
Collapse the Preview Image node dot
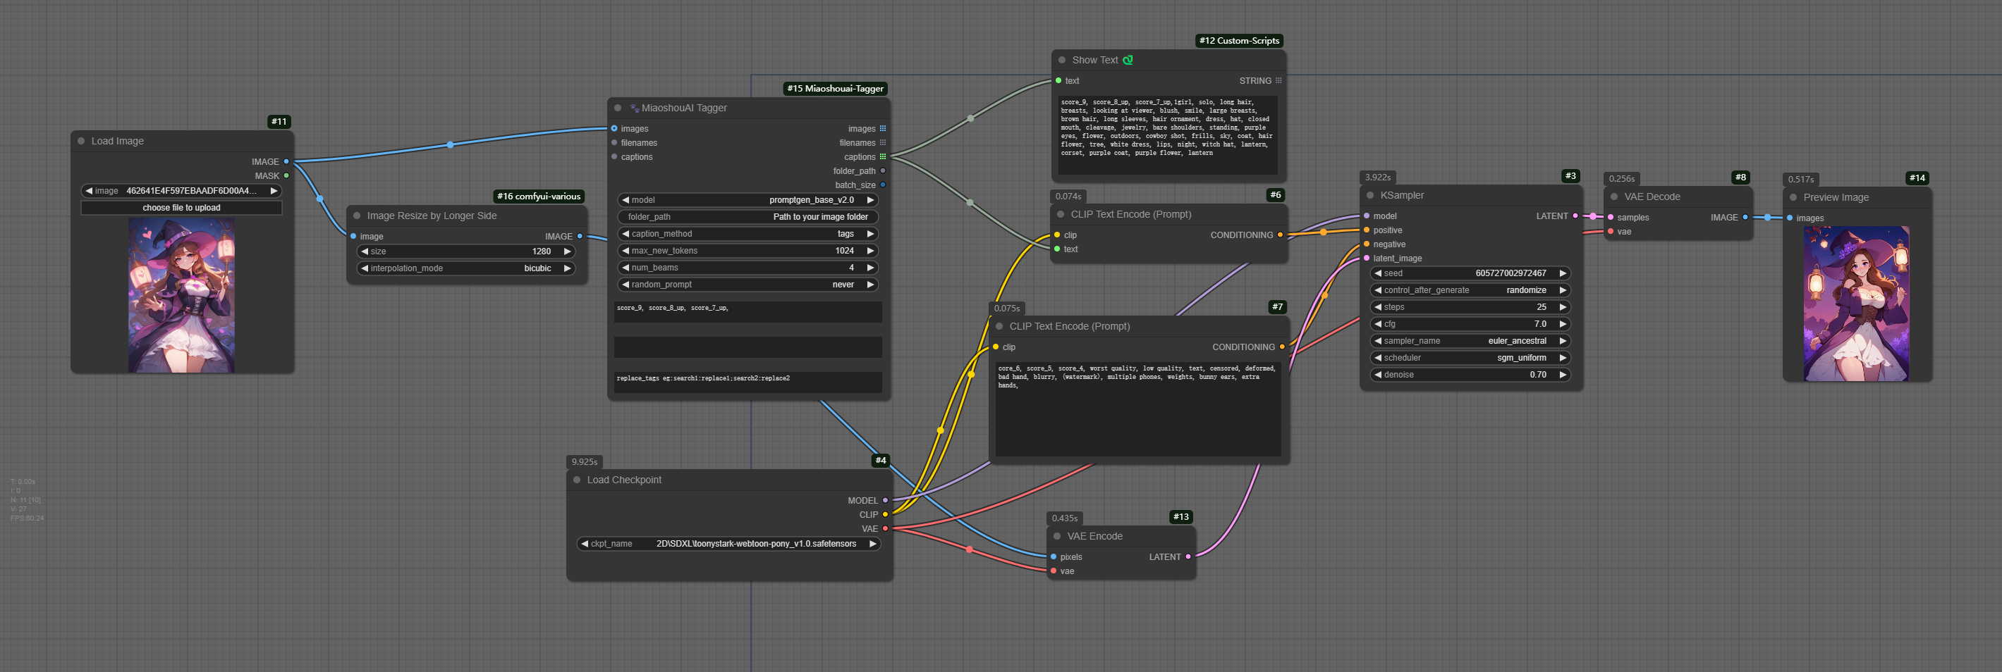[x=1793, y=198]
